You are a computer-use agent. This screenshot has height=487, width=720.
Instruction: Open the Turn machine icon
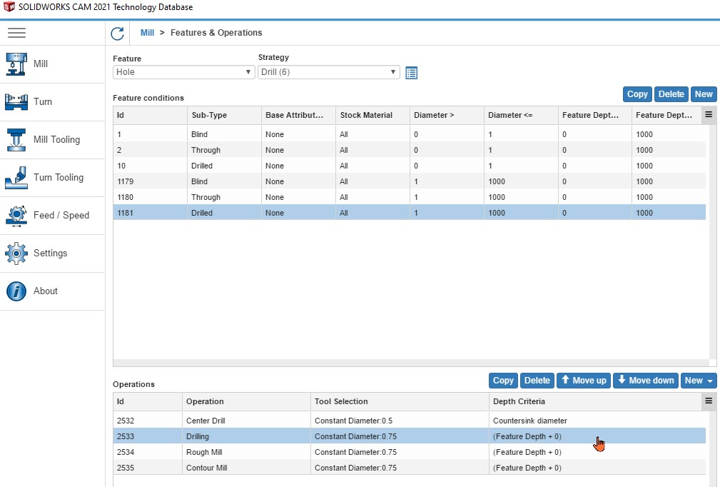coord(16,101)
